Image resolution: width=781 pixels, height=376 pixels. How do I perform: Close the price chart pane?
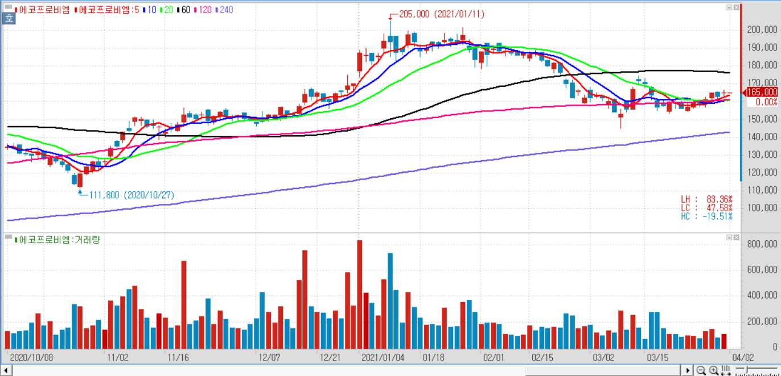[x=737, y=7]
